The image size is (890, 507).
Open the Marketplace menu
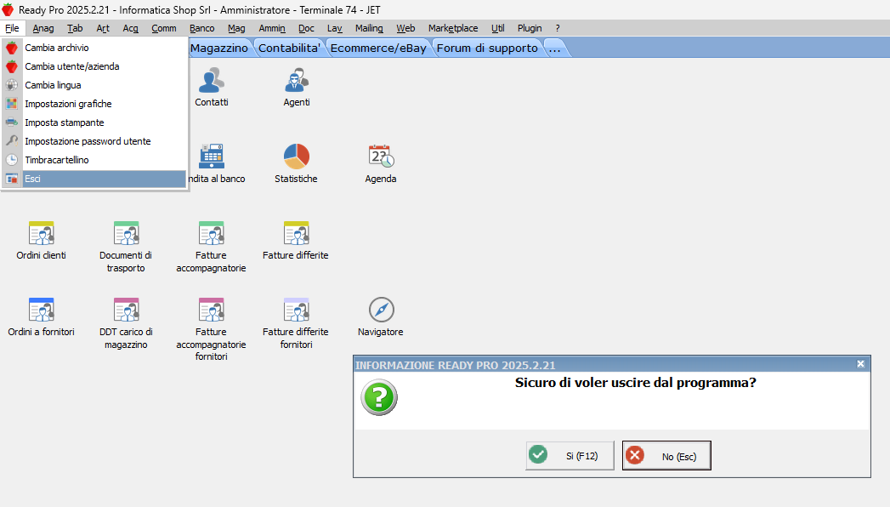click(x=454, y=28)
